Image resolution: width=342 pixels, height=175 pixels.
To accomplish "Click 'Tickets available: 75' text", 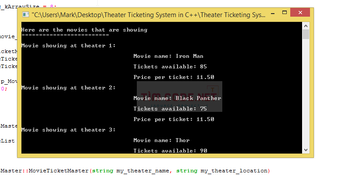I will [170, 109].
